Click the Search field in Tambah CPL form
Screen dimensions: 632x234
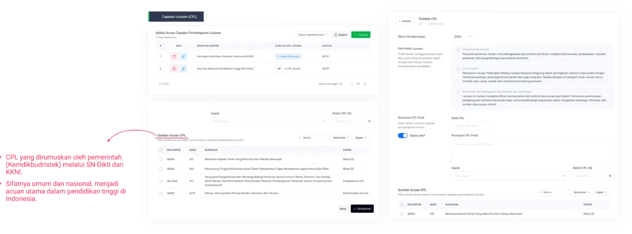pyautogui.click(x=554, y=192)
